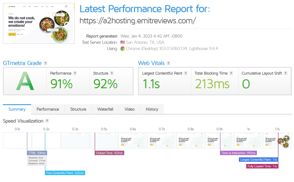Screen dimensions: 294x182
Task: Click help icon beside Performance score
Action: click(x=75, y=73)
